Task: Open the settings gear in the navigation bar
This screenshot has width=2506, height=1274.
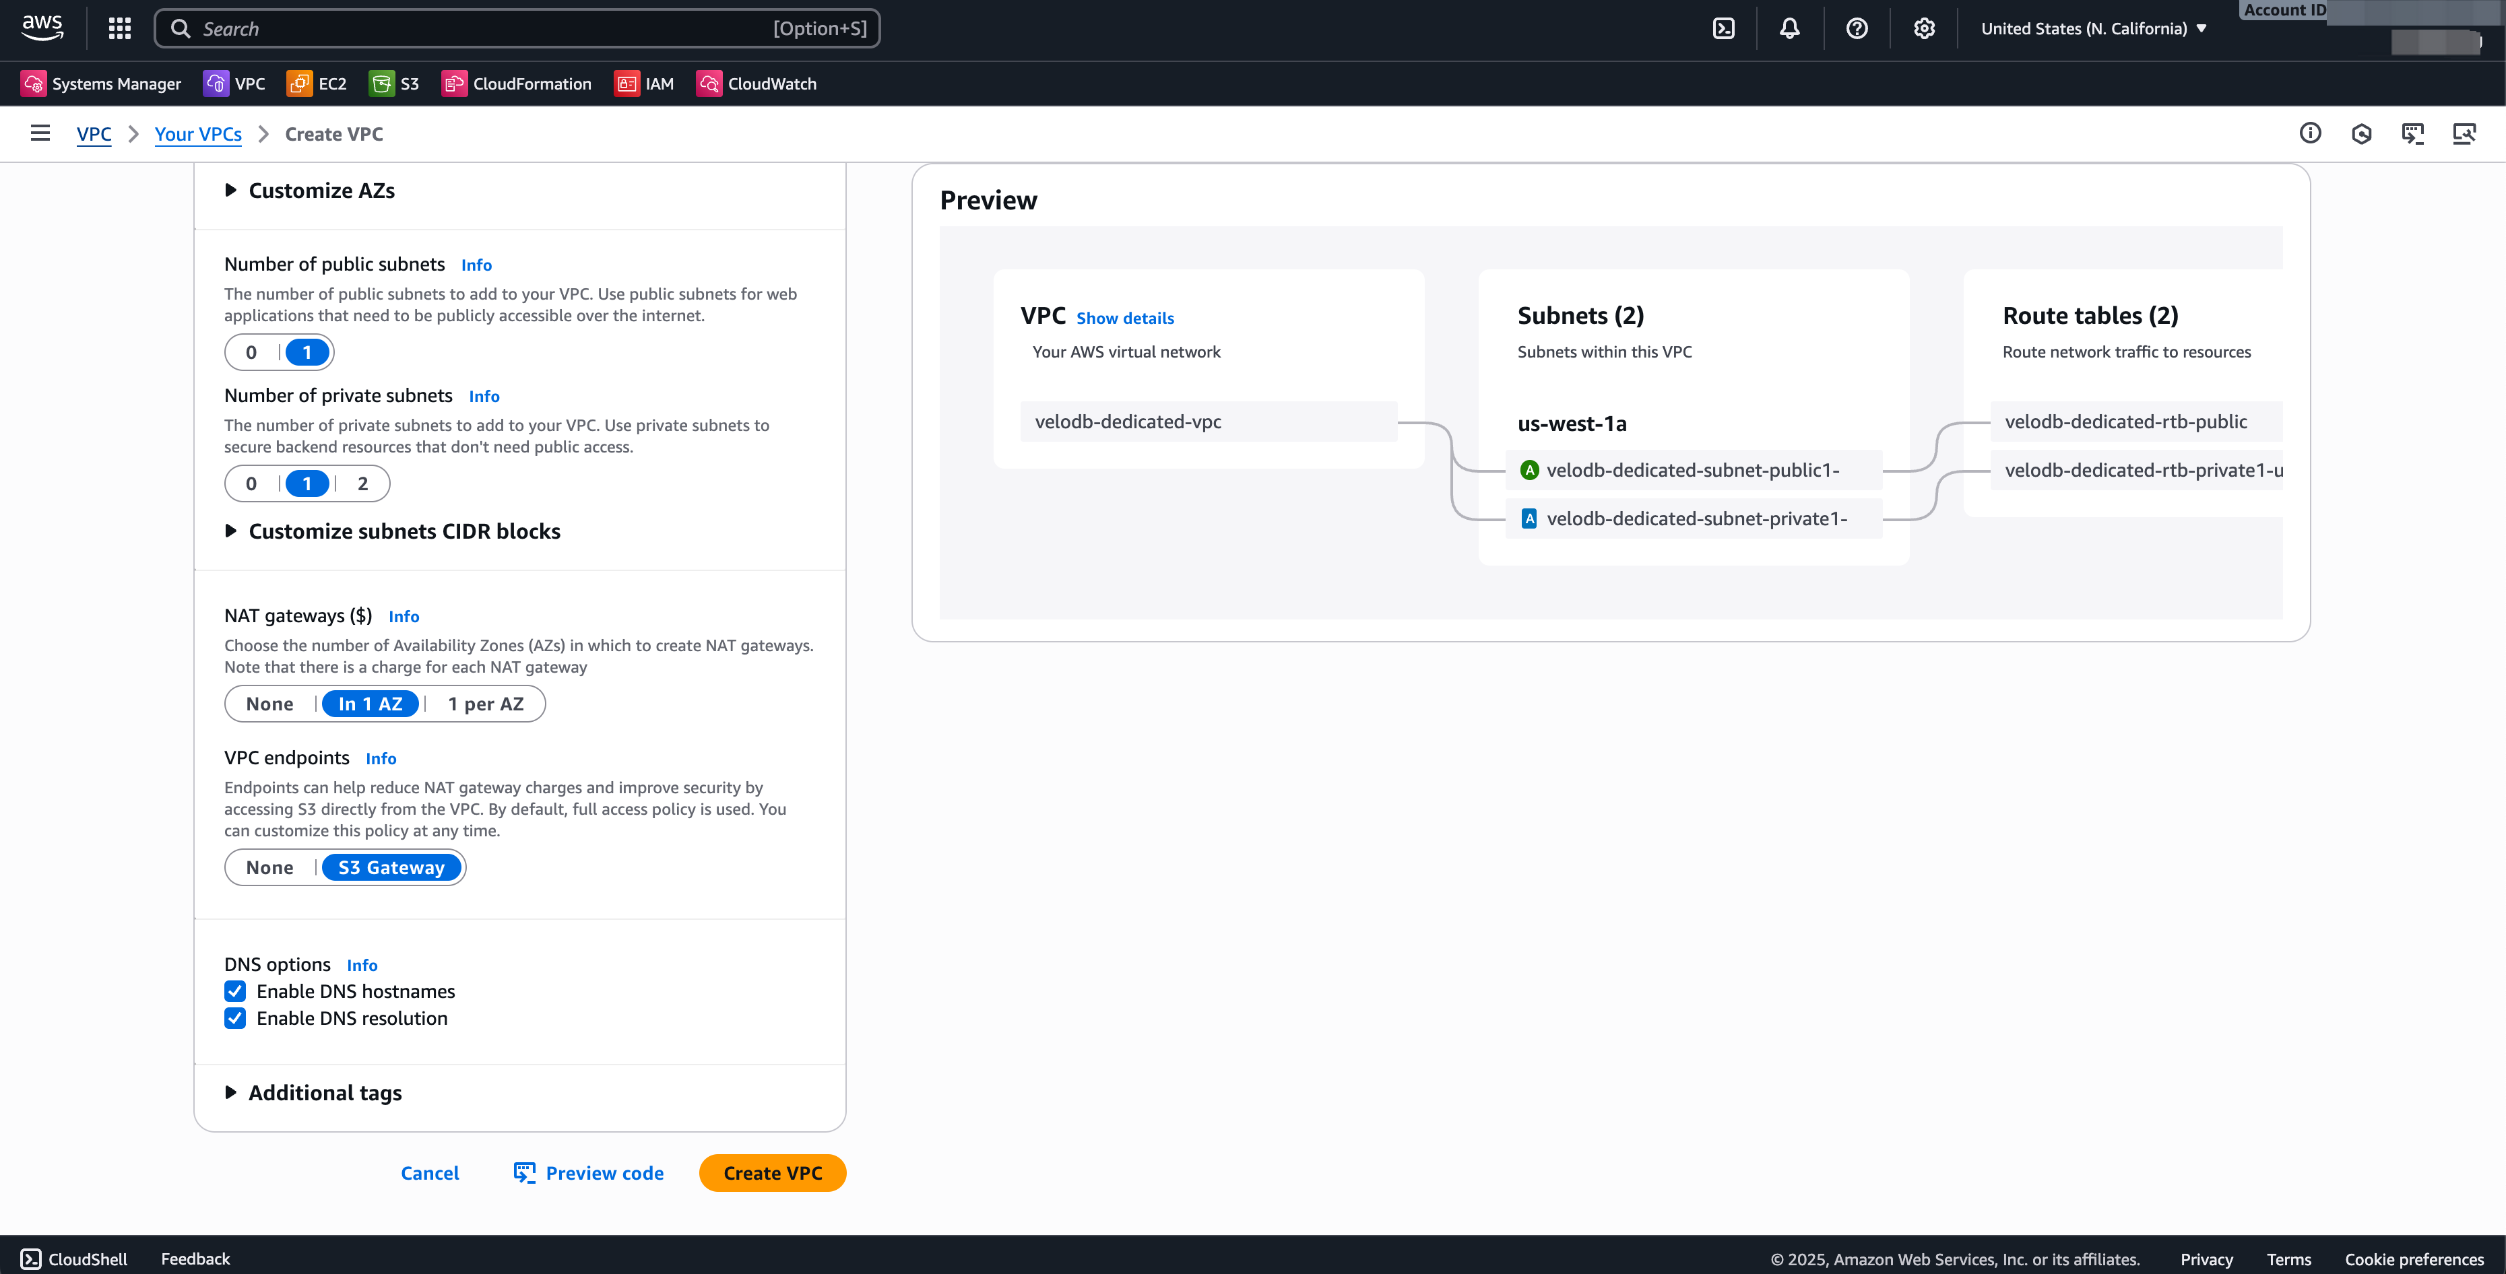Action: (x=1923, y=28)
